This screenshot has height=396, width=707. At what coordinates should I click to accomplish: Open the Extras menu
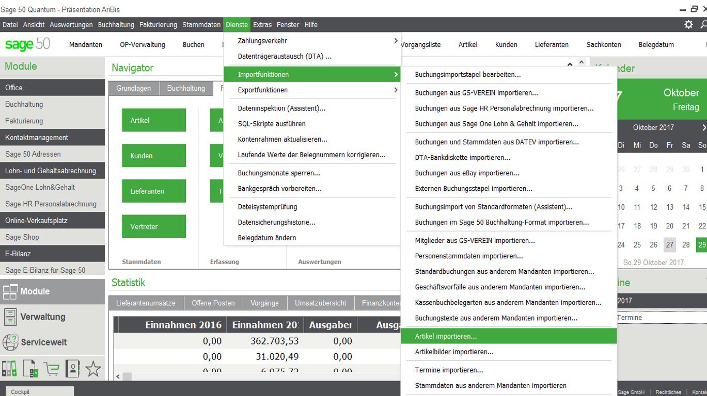point(262,25)
